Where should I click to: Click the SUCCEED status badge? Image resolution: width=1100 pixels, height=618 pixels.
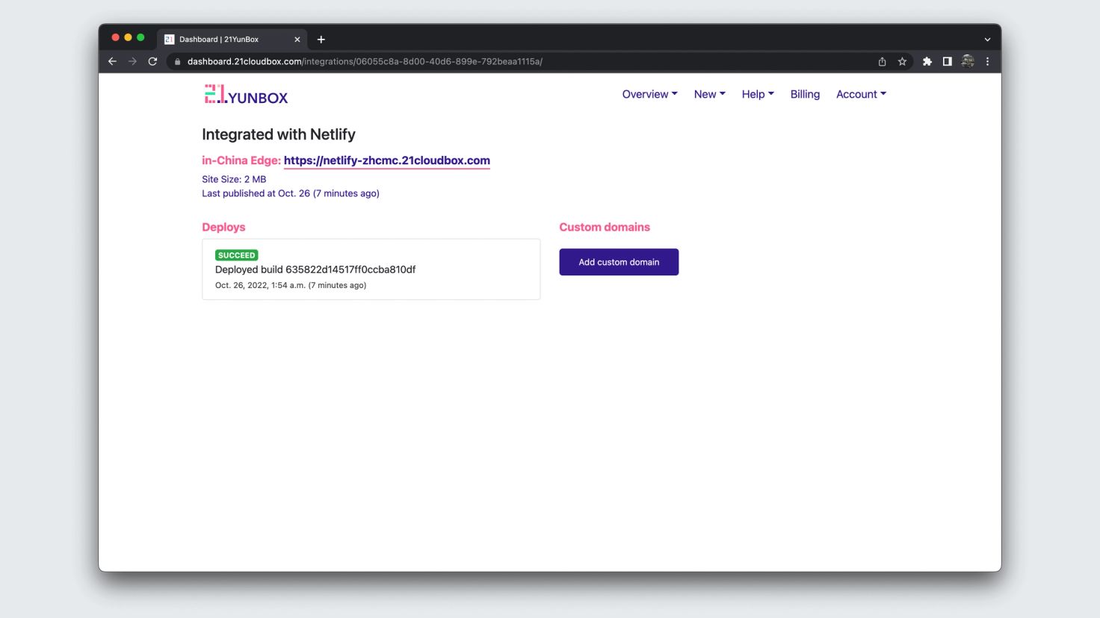point(237,255)
